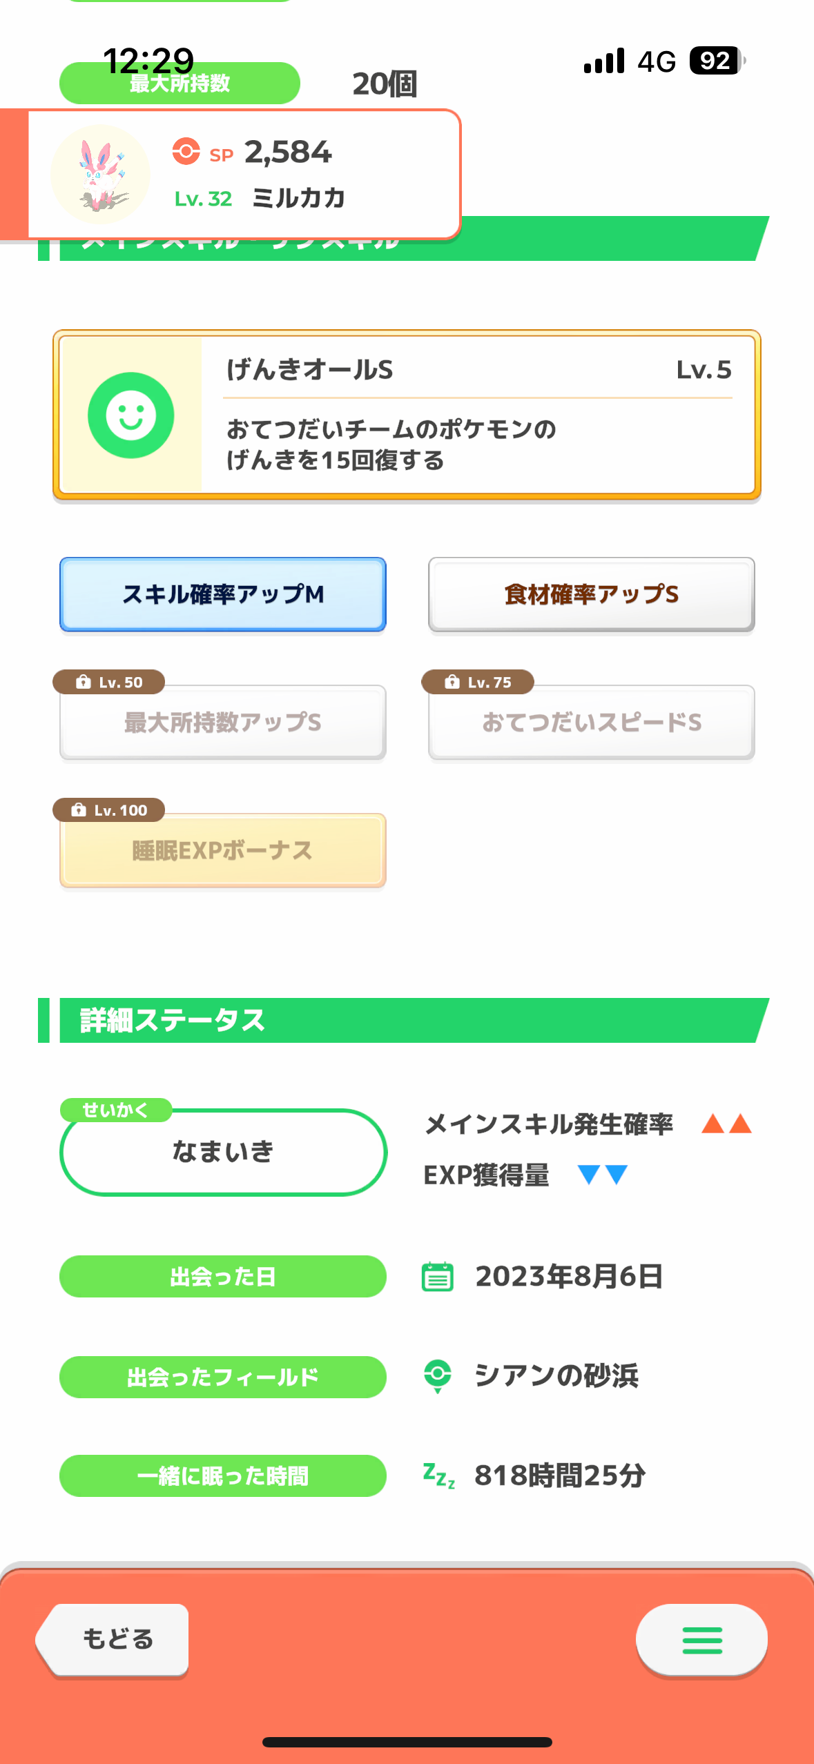Tap the lock icon on Lv. 50 badge
The width and height of the screenshot is (814, 1764).
coord(84,682)
